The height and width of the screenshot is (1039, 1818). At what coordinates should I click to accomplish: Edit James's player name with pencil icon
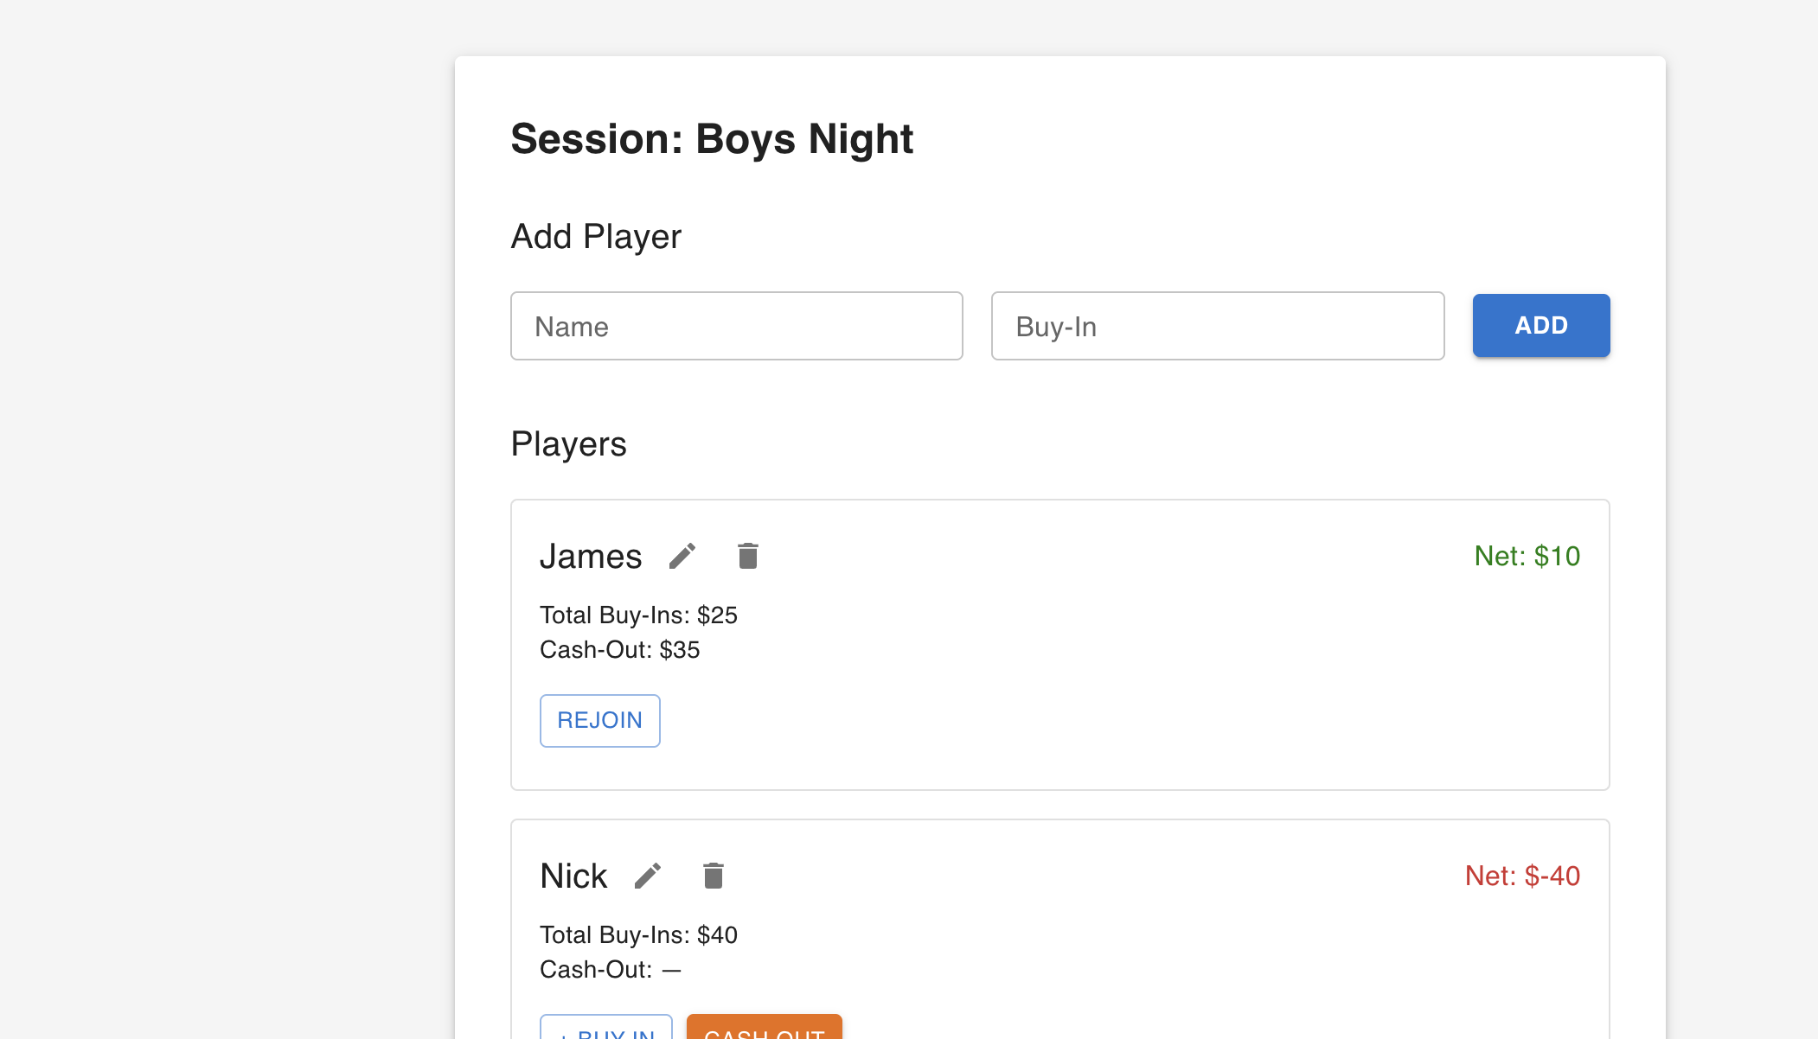click(682, 556)
